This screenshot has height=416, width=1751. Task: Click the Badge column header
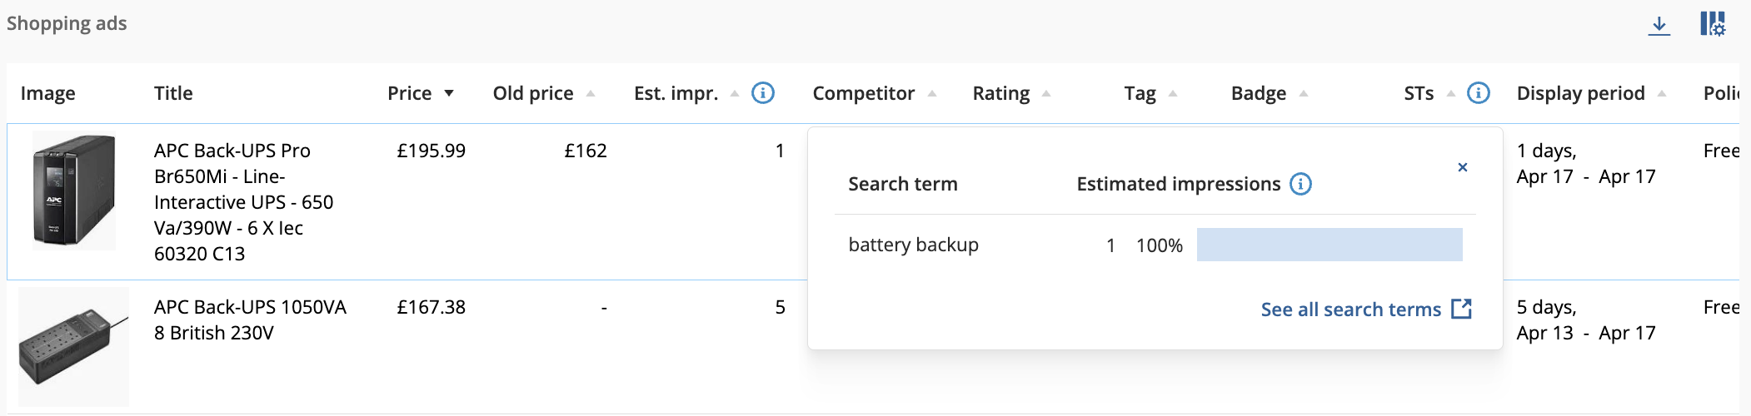click(1258, 93)
